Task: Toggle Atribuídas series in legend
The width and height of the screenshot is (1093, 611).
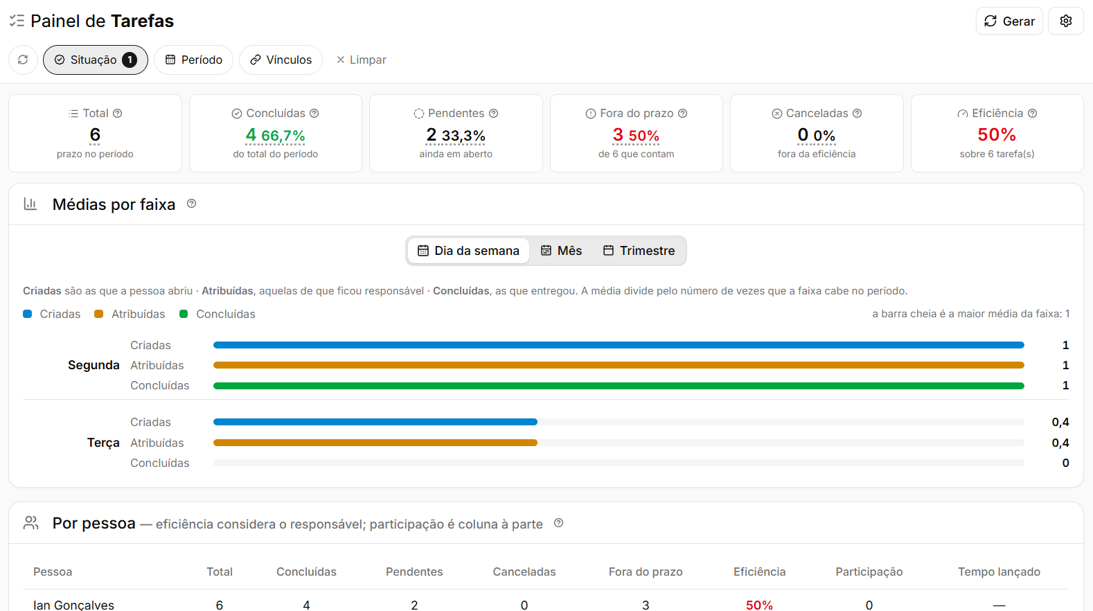Action: pos(130,314)
